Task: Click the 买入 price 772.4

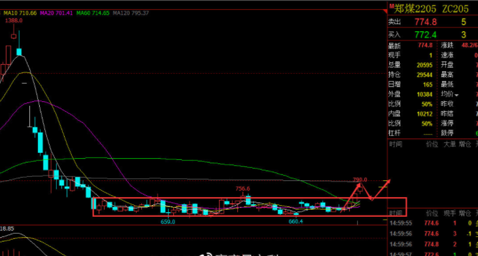Action: click(x=426, y=35)
